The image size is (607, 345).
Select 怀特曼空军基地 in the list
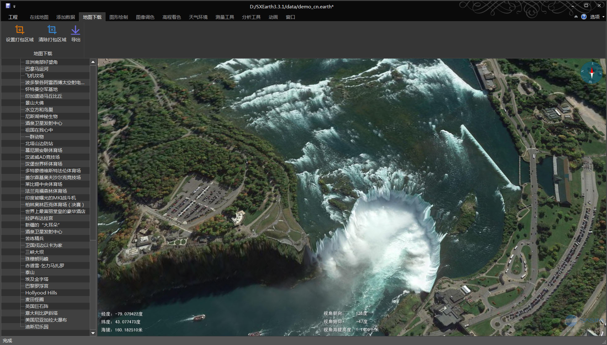(x=41, y=89)
